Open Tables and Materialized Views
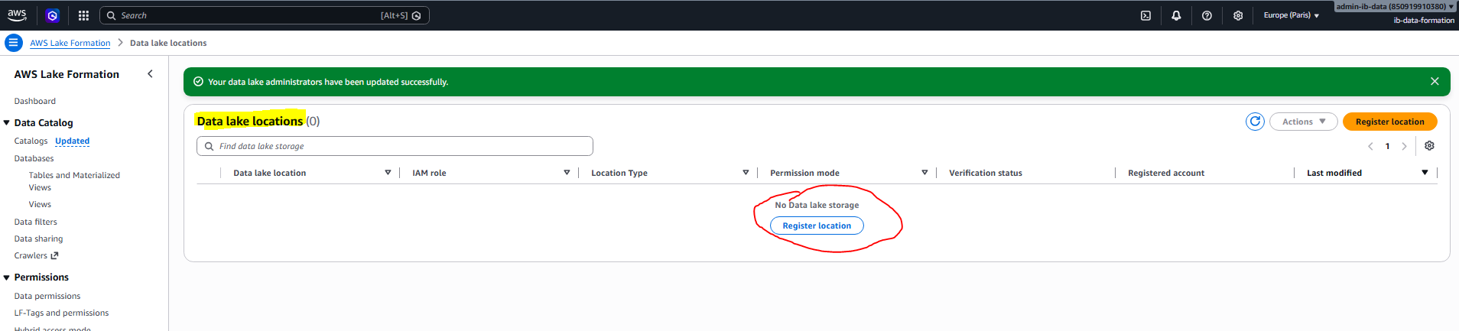This screenshot has height=331, width=1459. click(74, 181)
